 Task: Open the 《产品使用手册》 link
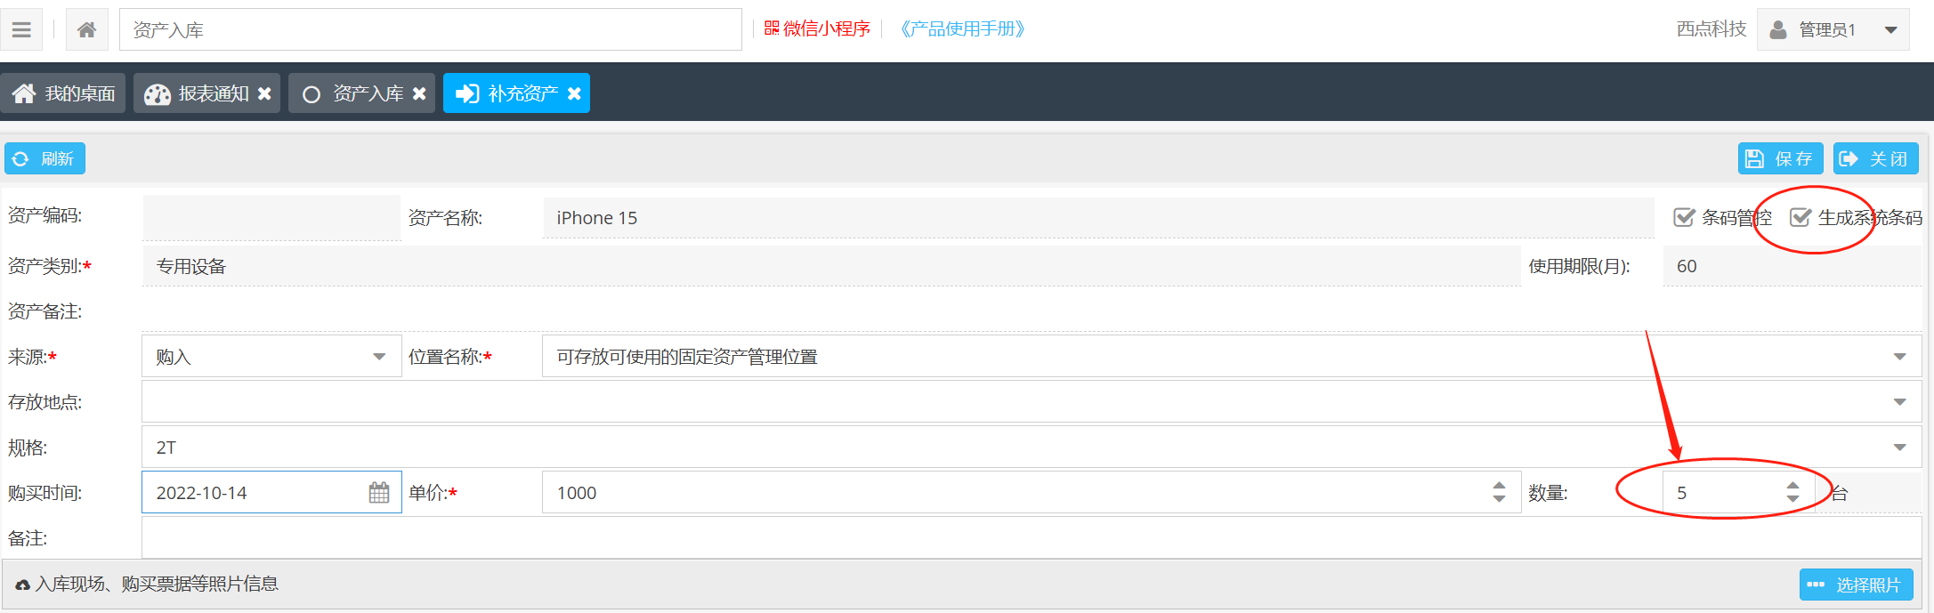pos(962,29)
